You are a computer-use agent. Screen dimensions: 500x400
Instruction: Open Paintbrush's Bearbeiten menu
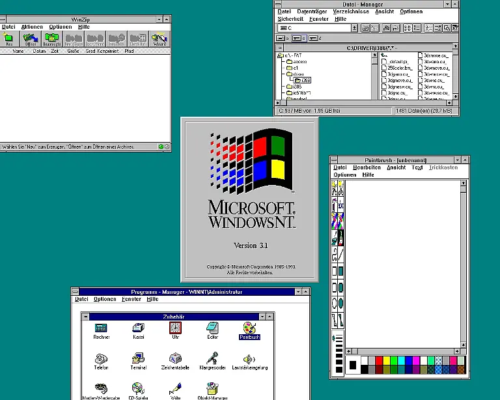367,167
